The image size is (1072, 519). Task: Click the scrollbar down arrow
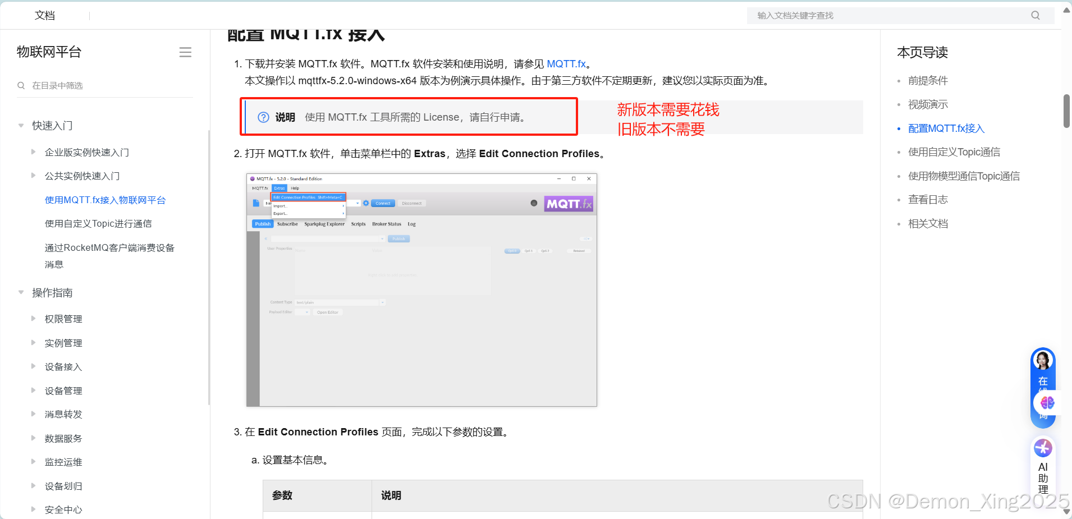pos(1066,513)
